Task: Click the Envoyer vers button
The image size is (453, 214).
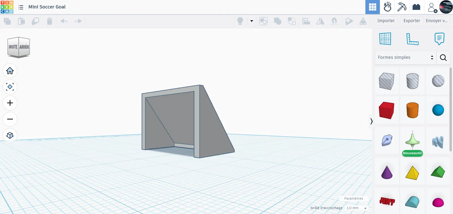Action: click(437, 21)
